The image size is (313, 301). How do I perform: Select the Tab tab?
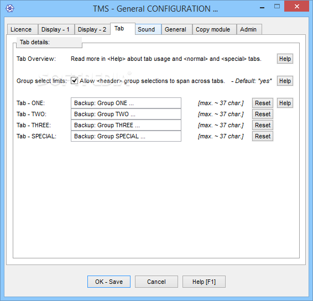(x=123, y=29)
